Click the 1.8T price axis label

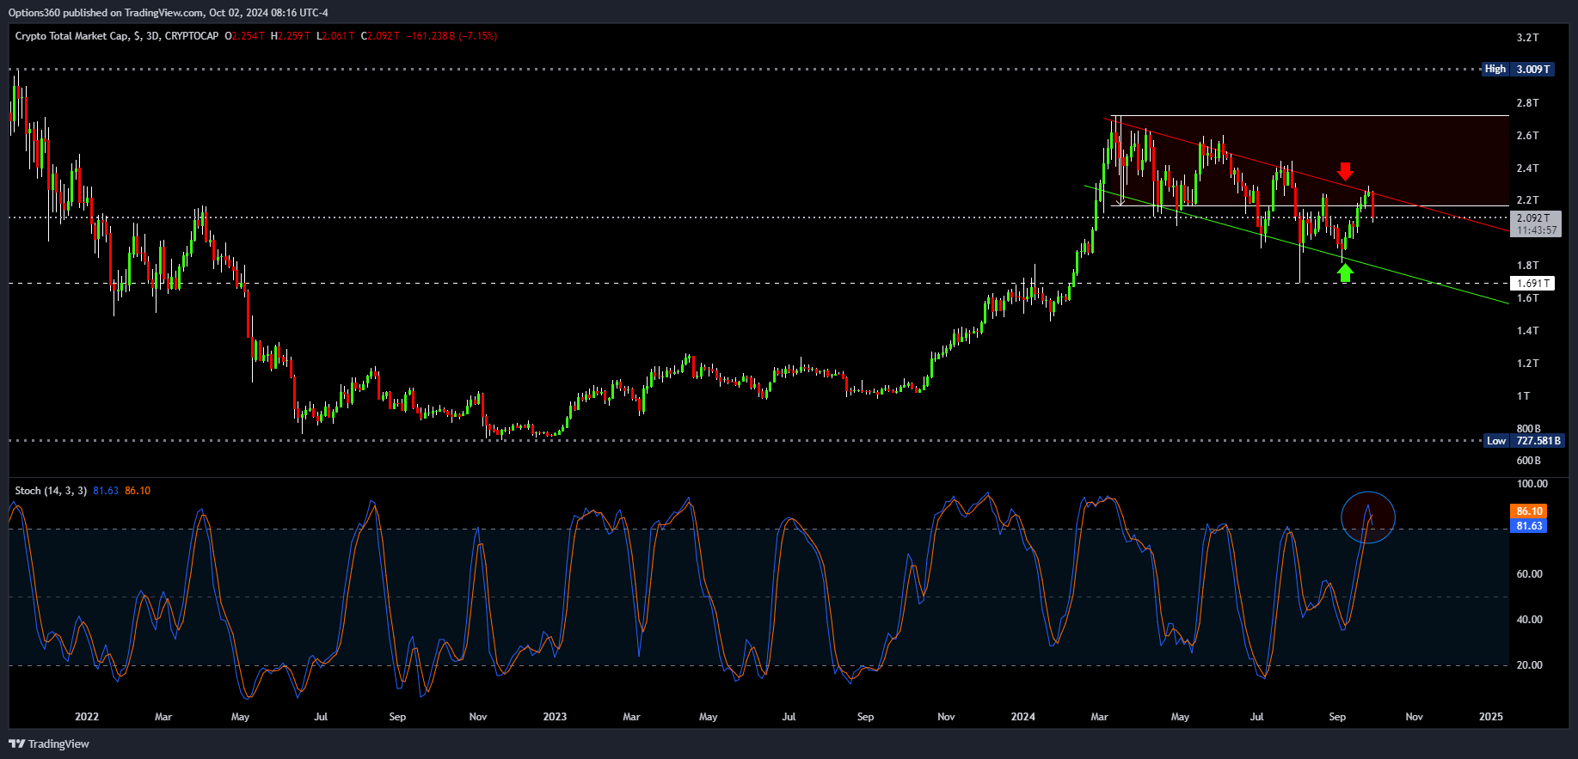pos(1527,266)
